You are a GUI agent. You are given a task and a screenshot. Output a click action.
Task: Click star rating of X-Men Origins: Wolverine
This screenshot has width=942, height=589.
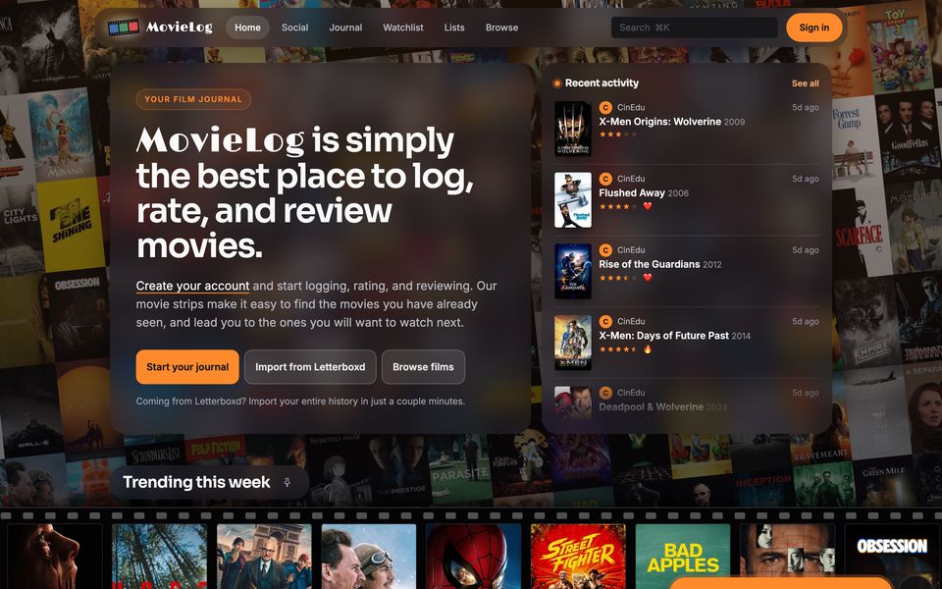pos(617,134)
